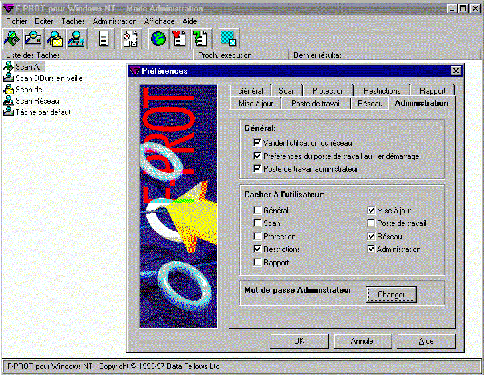Maximize the F-PROT main window
This screenshot has width=484, height=375.
click(x=463, y=8)
